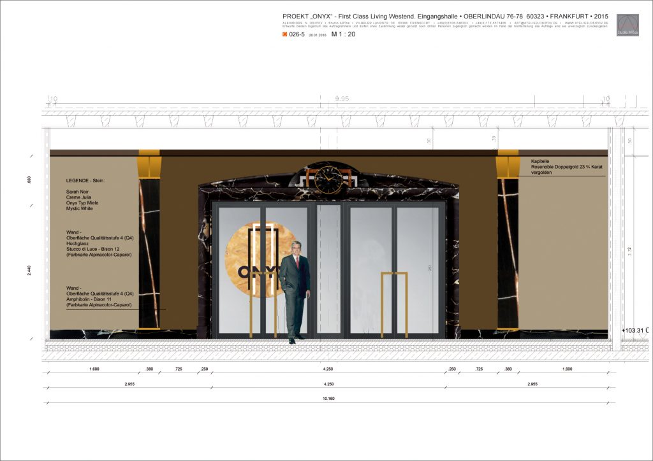
Task: Click the Studio ARTos logo
Action: (x=627, y=25)
